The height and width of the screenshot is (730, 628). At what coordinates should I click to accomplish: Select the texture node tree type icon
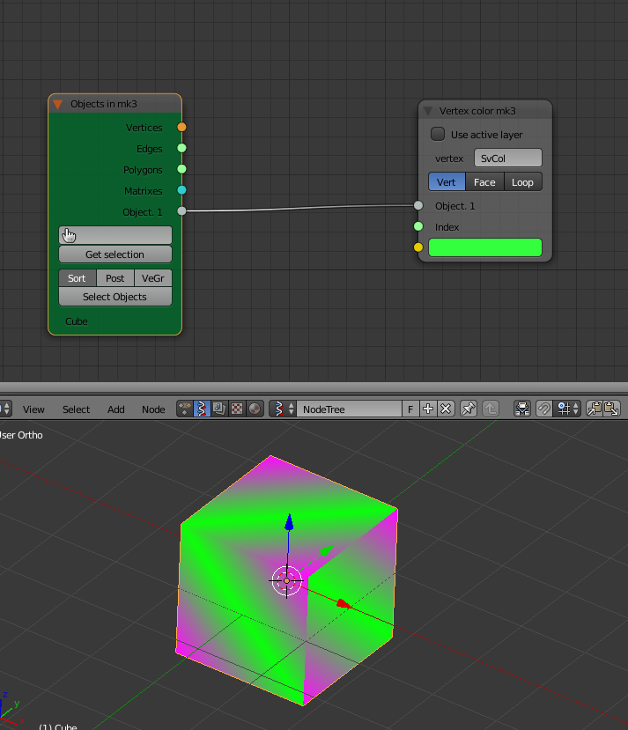click(237, 409)
